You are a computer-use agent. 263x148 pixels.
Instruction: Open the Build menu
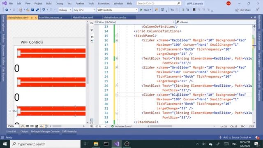[48, 3]
